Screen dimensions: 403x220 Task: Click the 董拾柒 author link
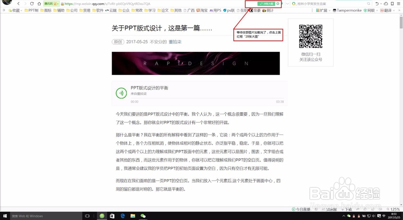pos(175,42)
